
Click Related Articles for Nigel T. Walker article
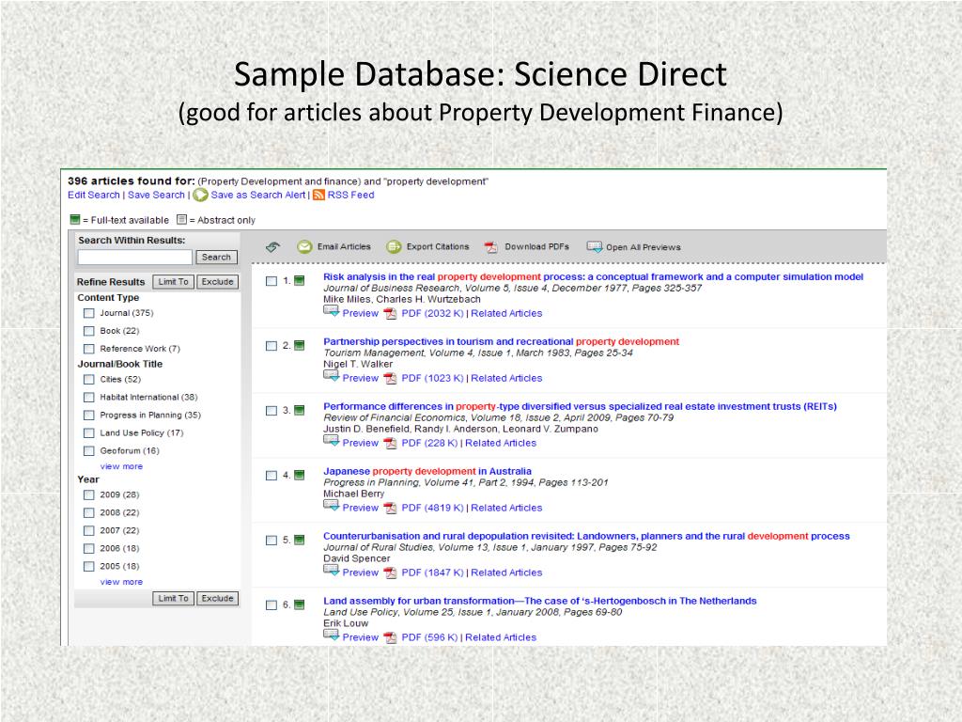(506, 378)
